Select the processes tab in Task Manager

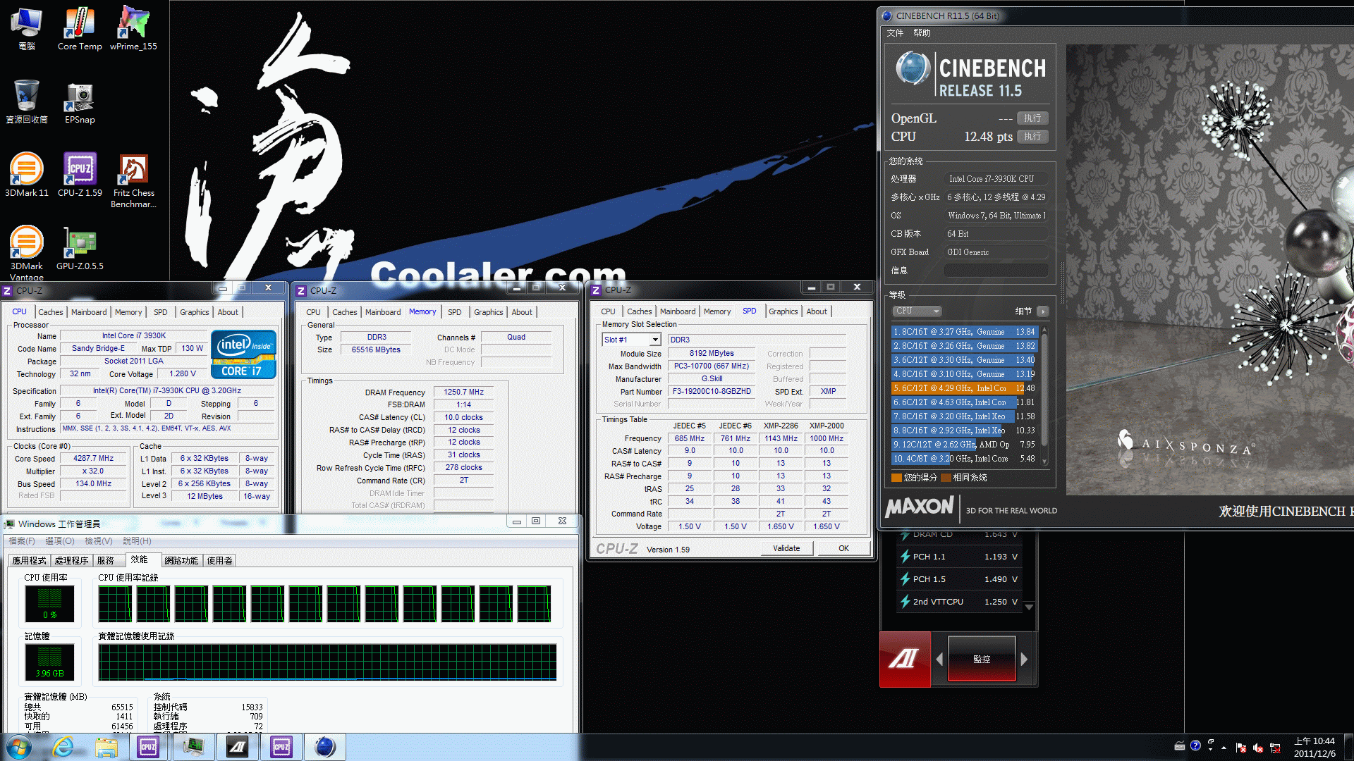click(x=72, y=560)
